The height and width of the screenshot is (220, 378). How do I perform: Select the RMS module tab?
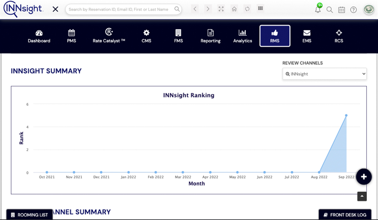pyautogui.click(x=275, y=36)
